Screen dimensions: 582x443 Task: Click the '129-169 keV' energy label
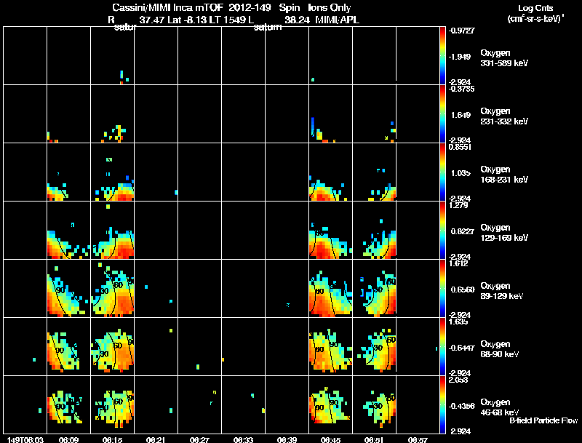504,238
